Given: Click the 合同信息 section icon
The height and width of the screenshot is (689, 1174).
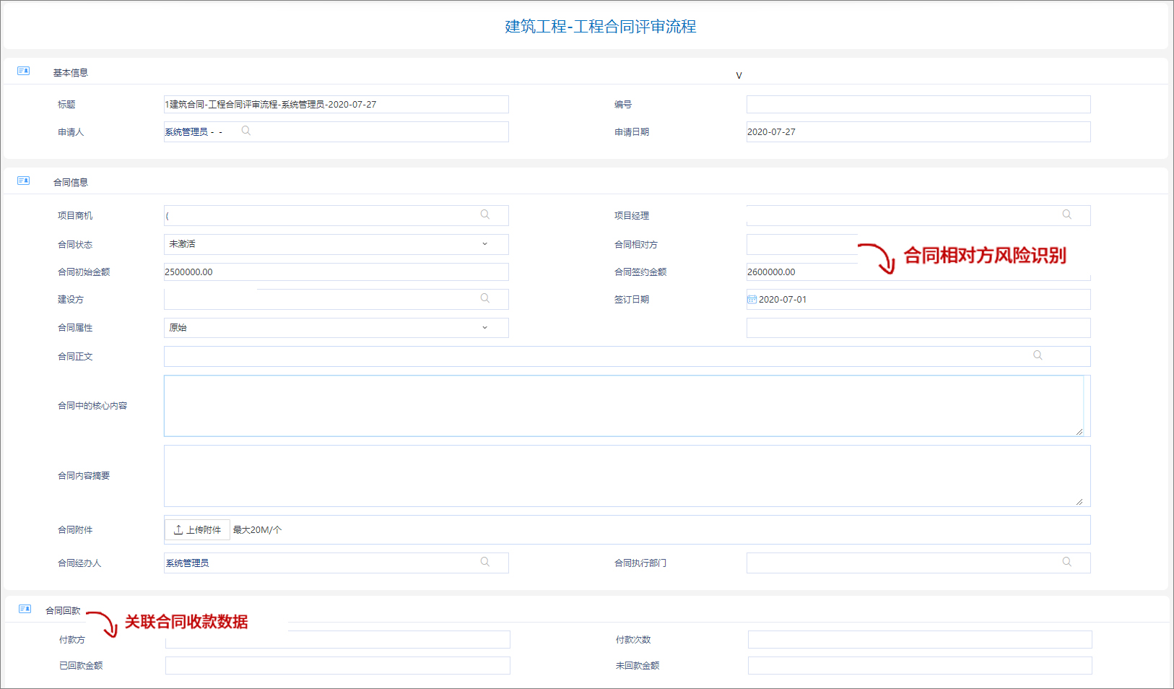Looking at the screenshot, I should click(x=23, y=181).
